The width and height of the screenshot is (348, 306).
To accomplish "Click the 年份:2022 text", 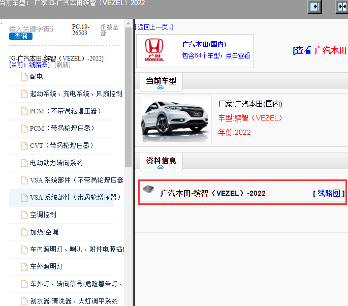I will (234, 132).
